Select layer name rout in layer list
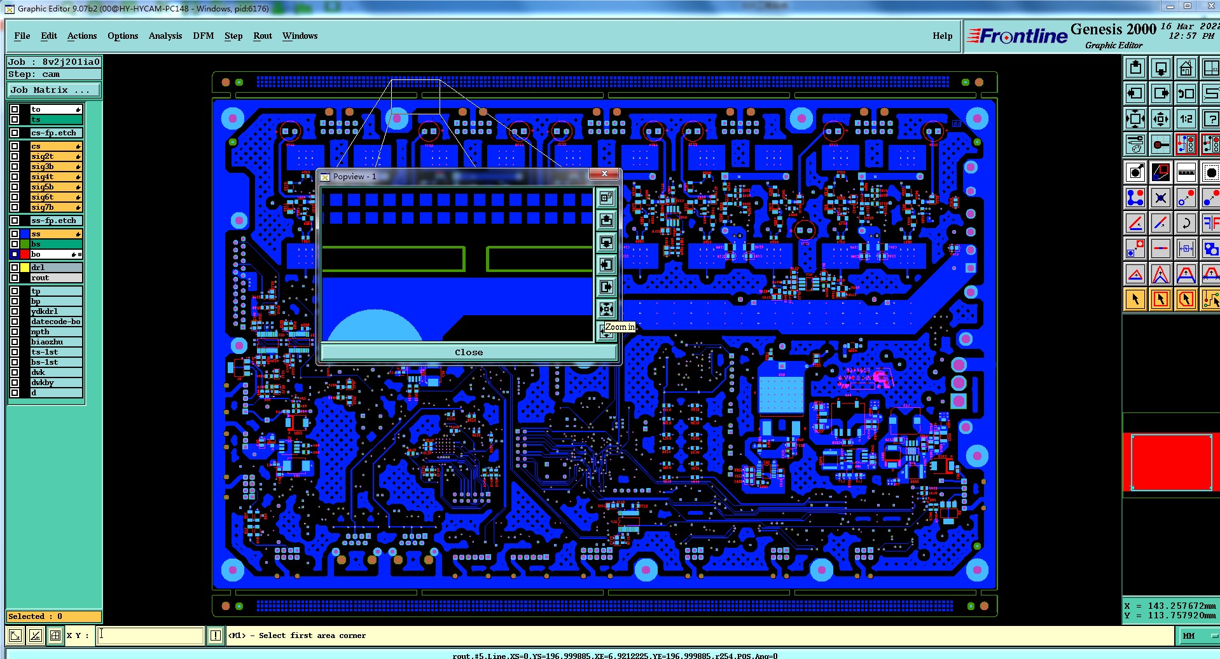This screenshot has height=659, width=1220. 56,278
